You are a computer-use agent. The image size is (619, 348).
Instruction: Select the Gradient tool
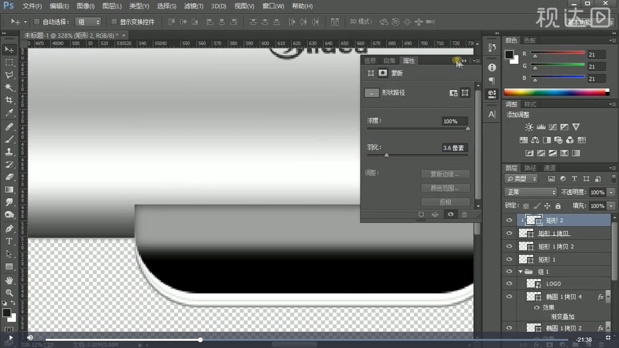coord(9,190)
